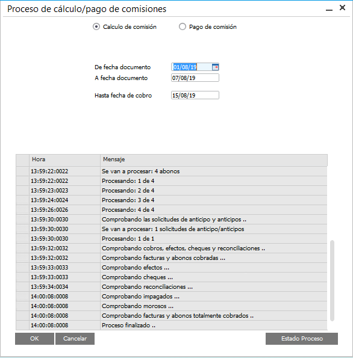This screenshot has height=358, width=353.
Task: Click the Hora column header
Action: (x=64, y=159)
